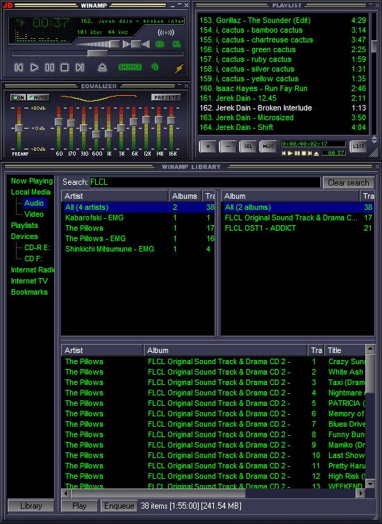Click the library Search input field

[205, 182]
